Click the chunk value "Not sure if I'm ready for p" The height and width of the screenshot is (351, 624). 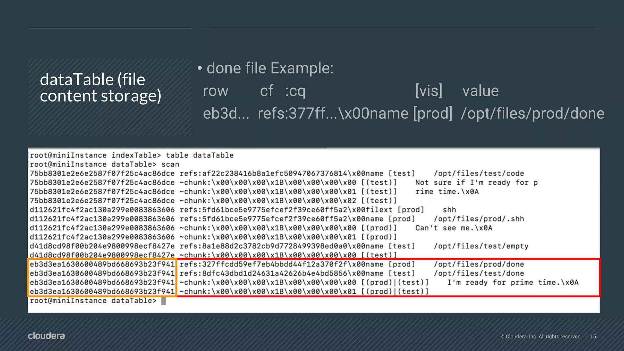pos(477,183)
